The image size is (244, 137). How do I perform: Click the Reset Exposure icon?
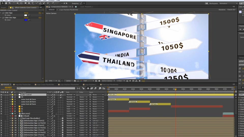click(140, 81)
